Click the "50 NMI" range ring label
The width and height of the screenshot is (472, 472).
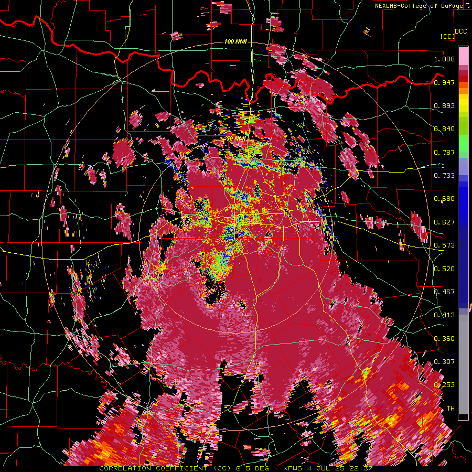(x=235, y=138)
